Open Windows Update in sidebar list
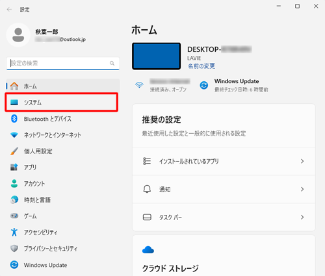The width and height of the screenshot is (325, 276). [62, 265]
